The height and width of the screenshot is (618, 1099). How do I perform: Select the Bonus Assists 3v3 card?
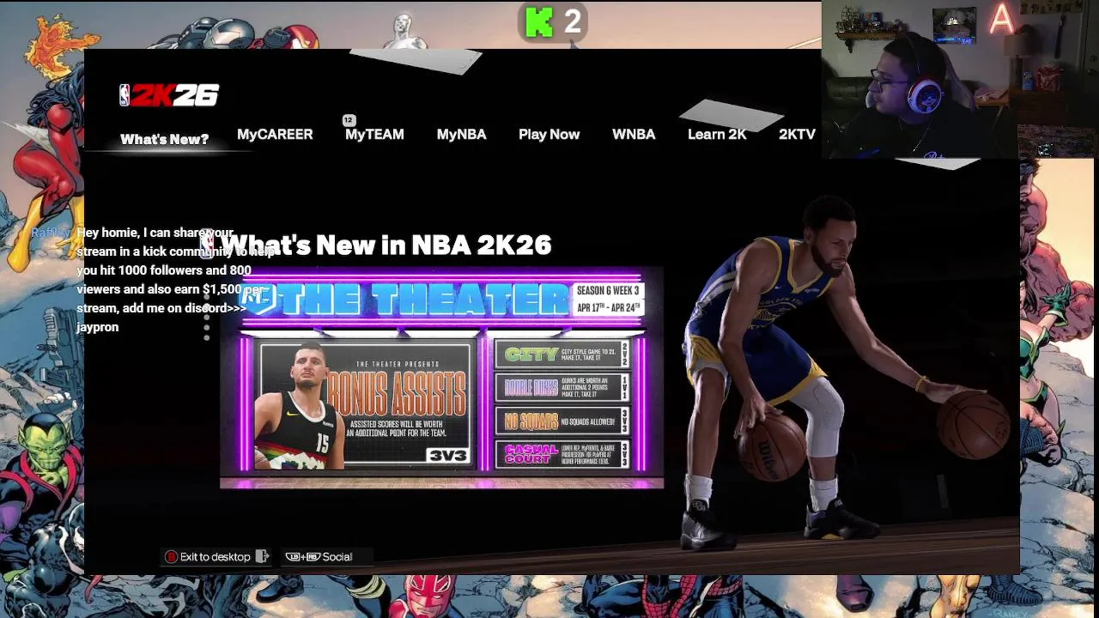tap(367, 405)
